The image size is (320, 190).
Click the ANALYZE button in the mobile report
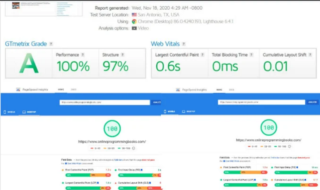[x=312, y=102]
